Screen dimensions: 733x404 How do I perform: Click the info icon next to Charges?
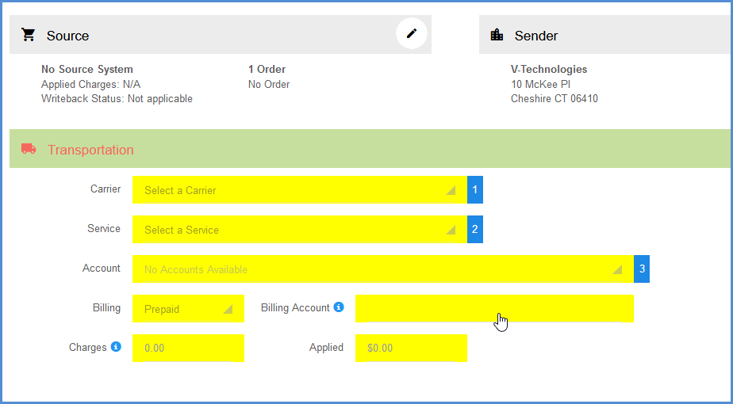[x=116, y=347]
